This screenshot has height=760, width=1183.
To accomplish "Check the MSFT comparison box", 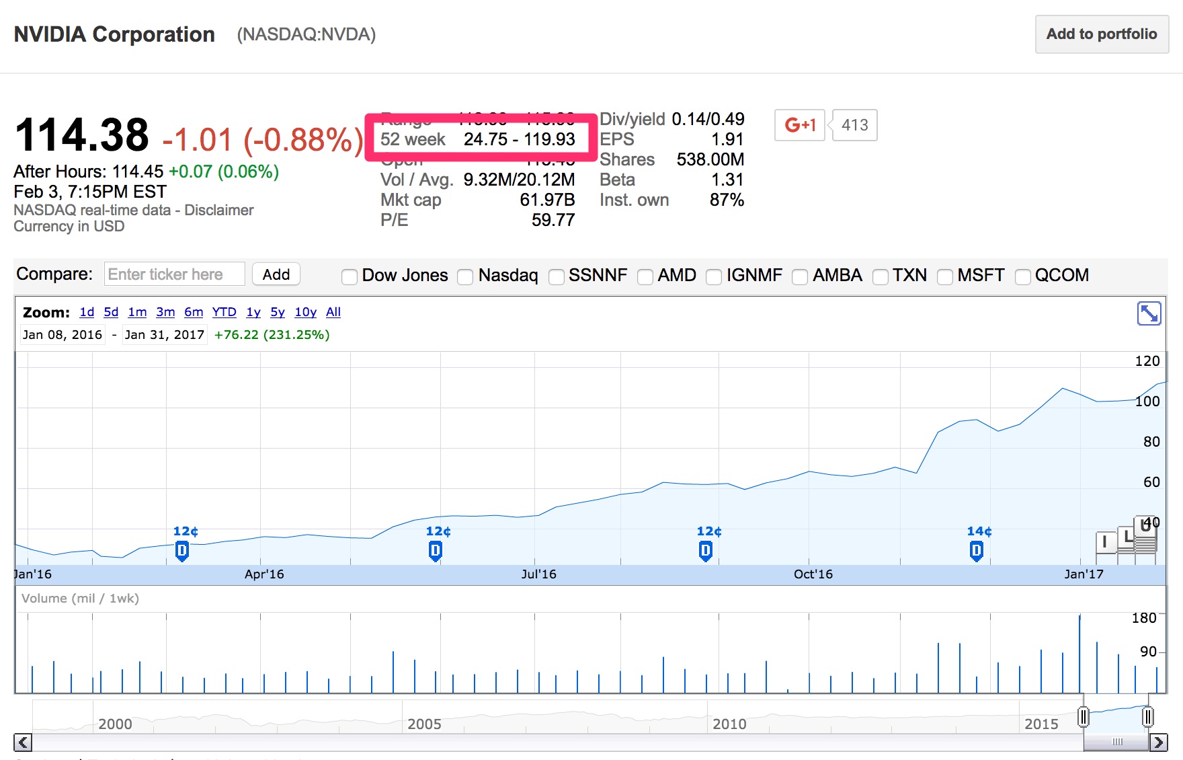I will point(945,276).
